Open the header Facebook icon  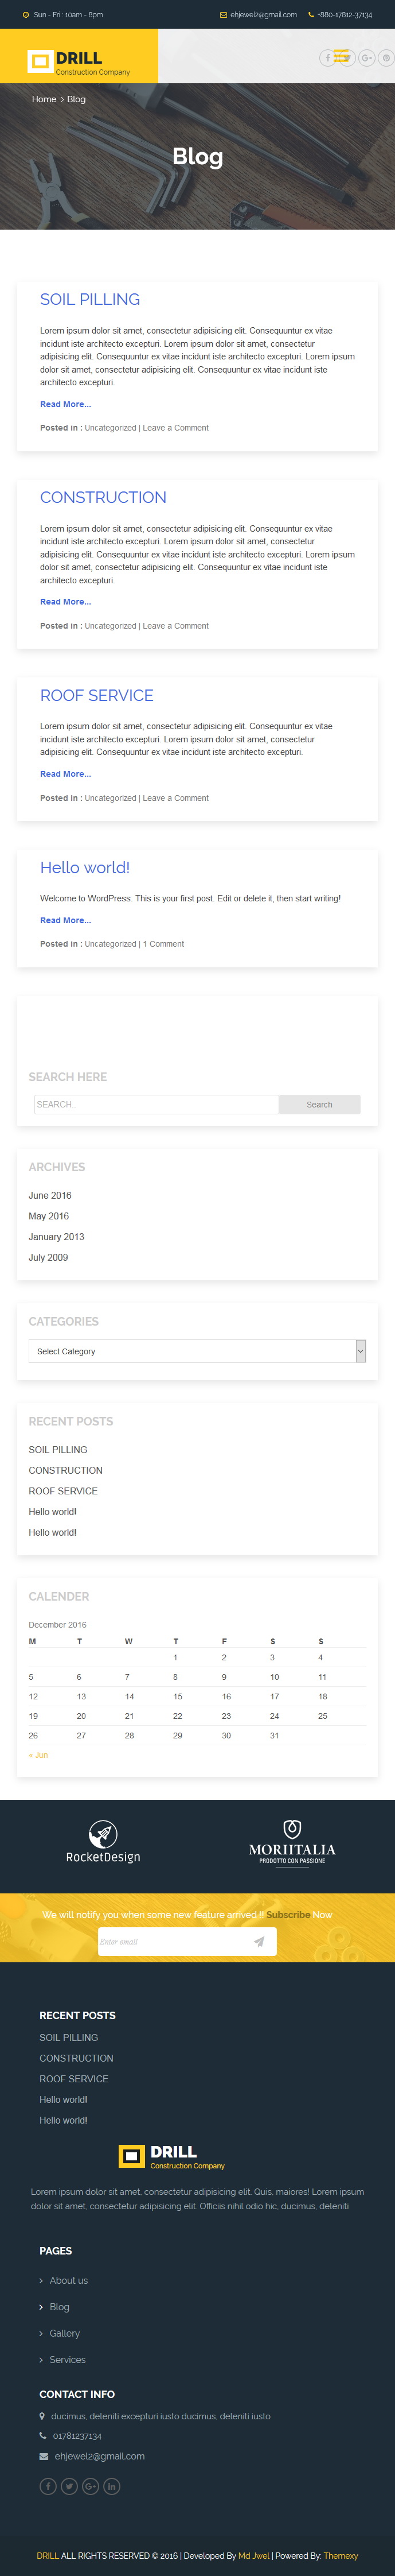[327, 58]
